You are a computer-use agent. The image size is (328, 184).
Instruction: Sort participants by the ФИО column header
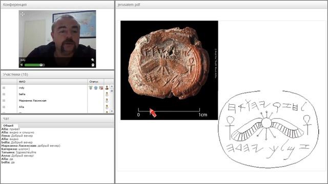pos(52,82)
